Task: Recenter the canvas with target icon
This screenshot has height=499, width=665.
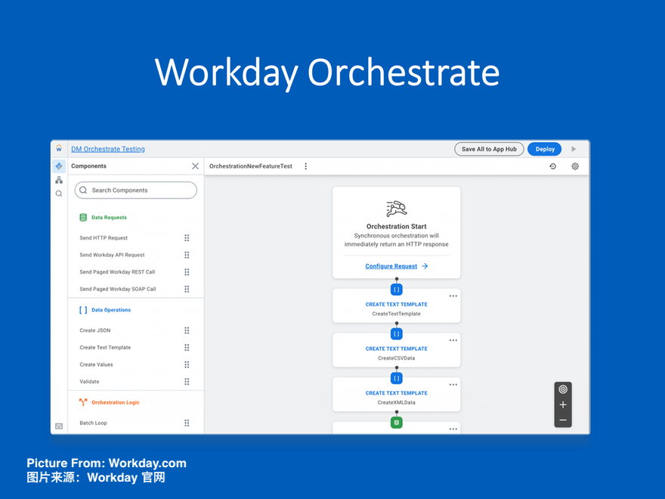Action: [563, 389]
